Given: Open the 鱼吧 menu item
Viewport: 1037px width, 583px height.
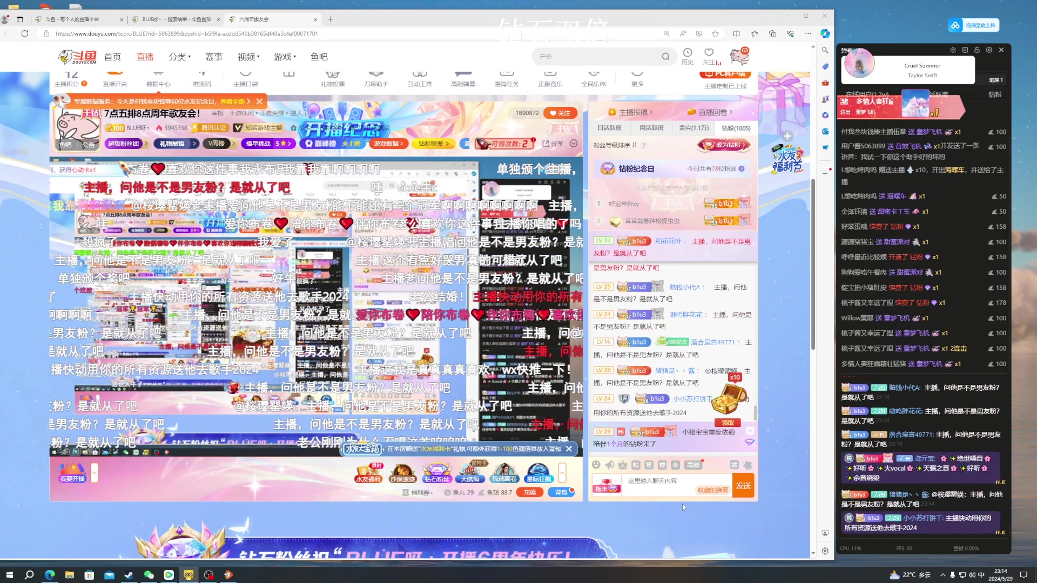Looking at the screenshot, I should [319, 56].
